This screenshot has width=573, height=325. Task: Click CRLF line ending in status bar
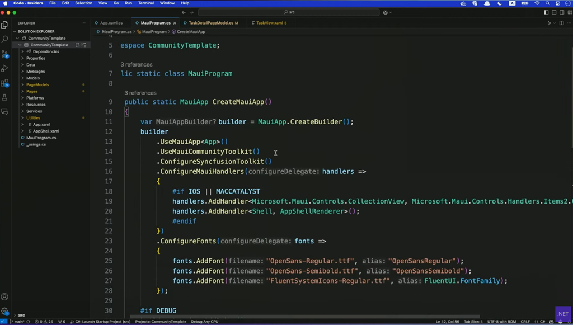click(525, 322)
